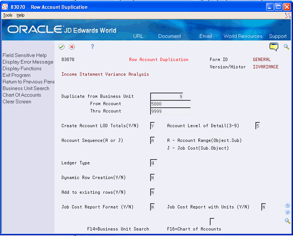Focus the From Account field
293x236 pixels.
pyautogui.click(x=170, y=104)
